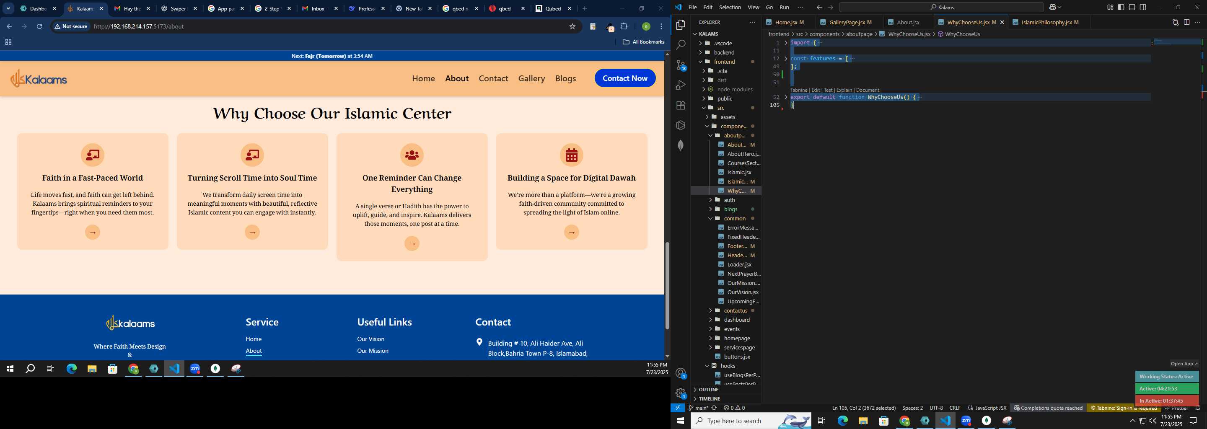
Task: Click the Customize Layout icon in VS Code
Action: (x=1110, y=7)
